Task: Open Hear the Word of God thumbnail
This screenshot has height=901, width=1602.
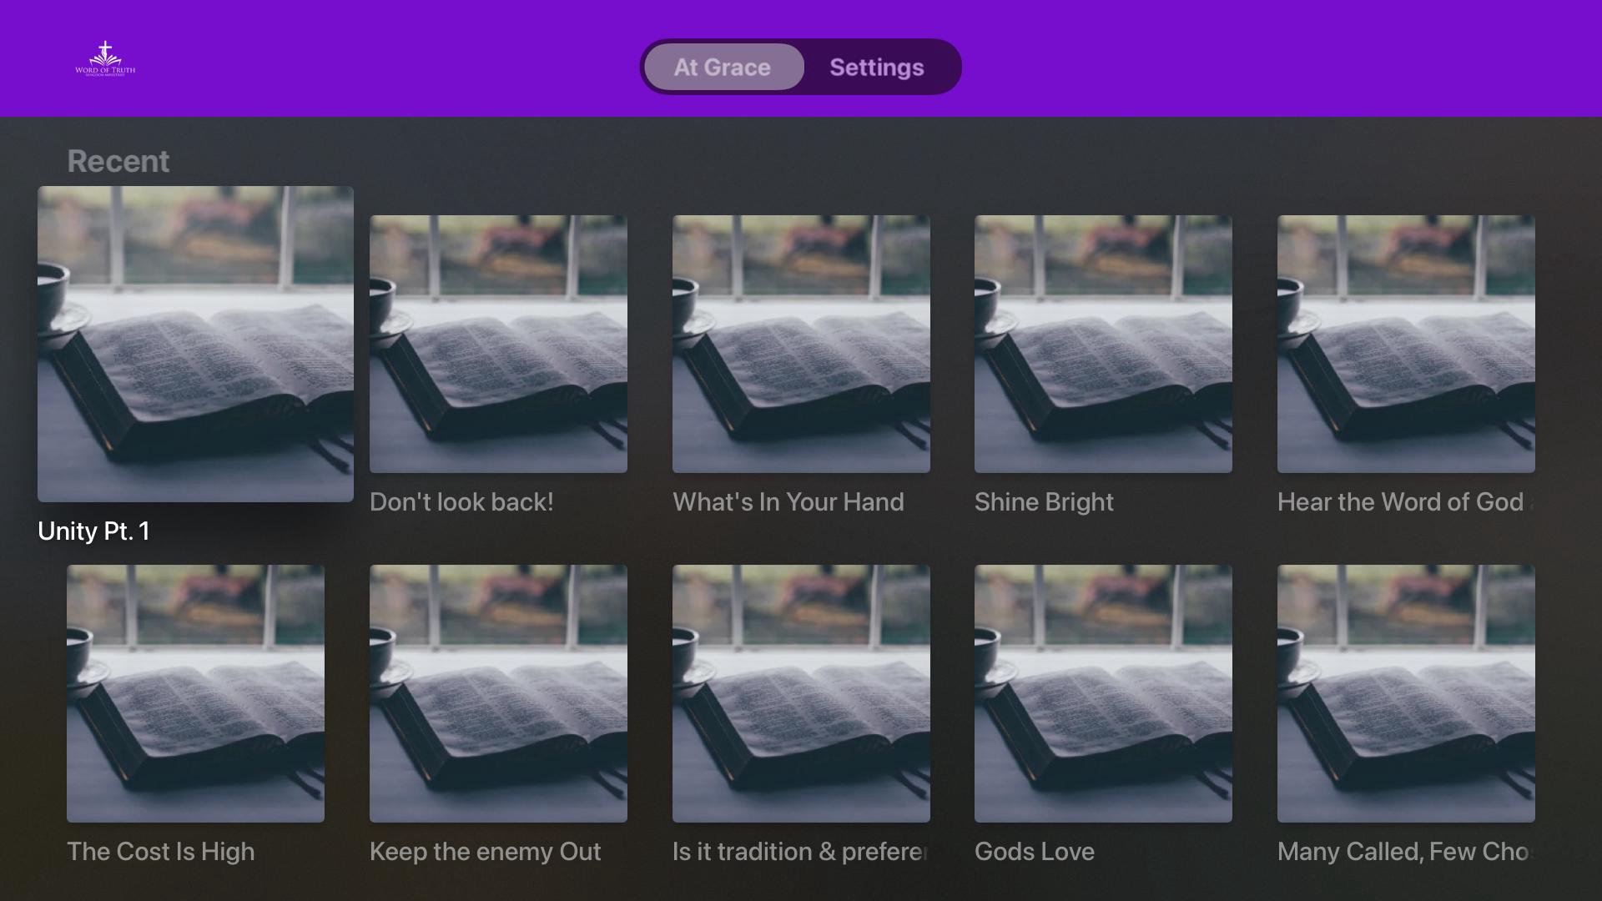Action: click(x=1406, y=344)
